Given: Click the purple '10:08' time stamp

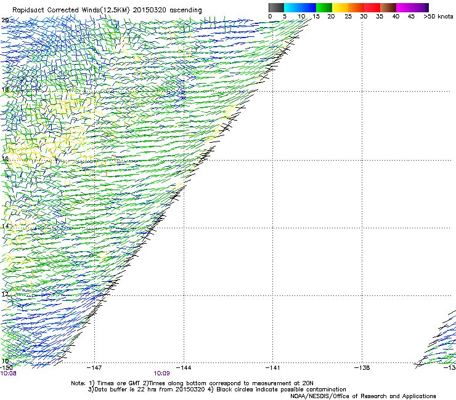Looking at the screenshot, I should point(9,374).
